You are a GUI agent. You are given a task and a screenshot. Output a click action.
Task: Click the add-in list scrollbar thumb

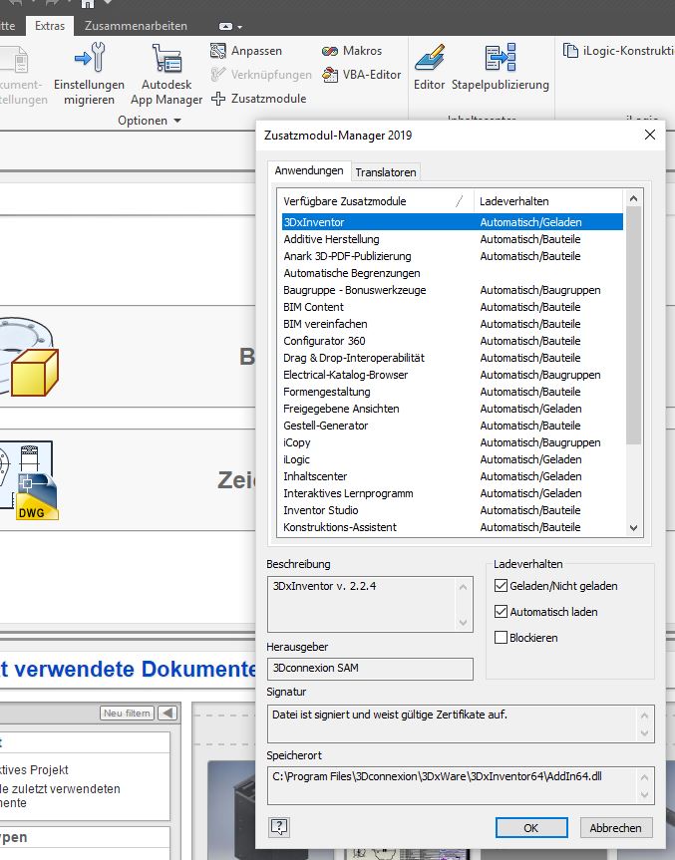(x=633, y=326)
